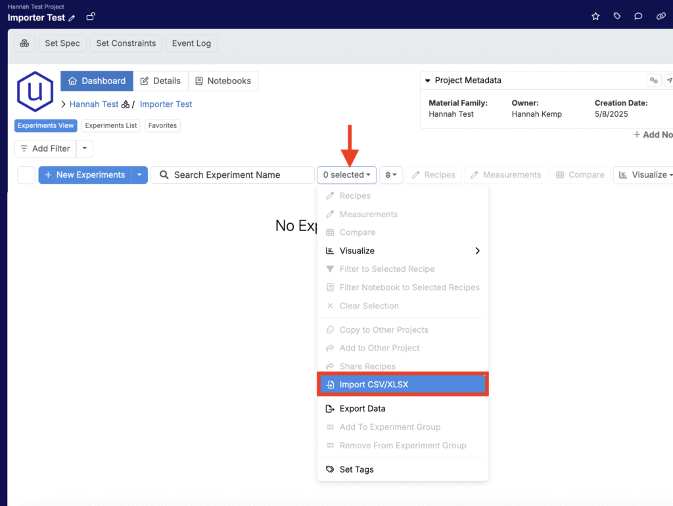This screenshot has width=673, height=506.
Task: Toggle the project lock icon in header
Action: [x=91, y=16]
